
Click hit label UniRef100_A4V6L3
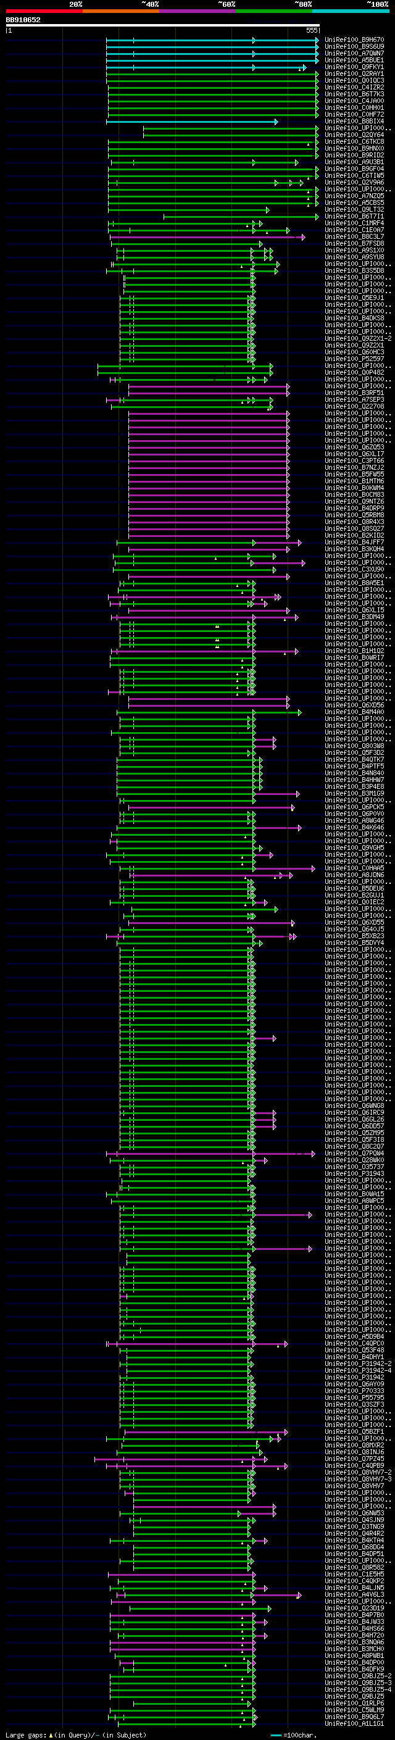click(x=354, y=1595)
